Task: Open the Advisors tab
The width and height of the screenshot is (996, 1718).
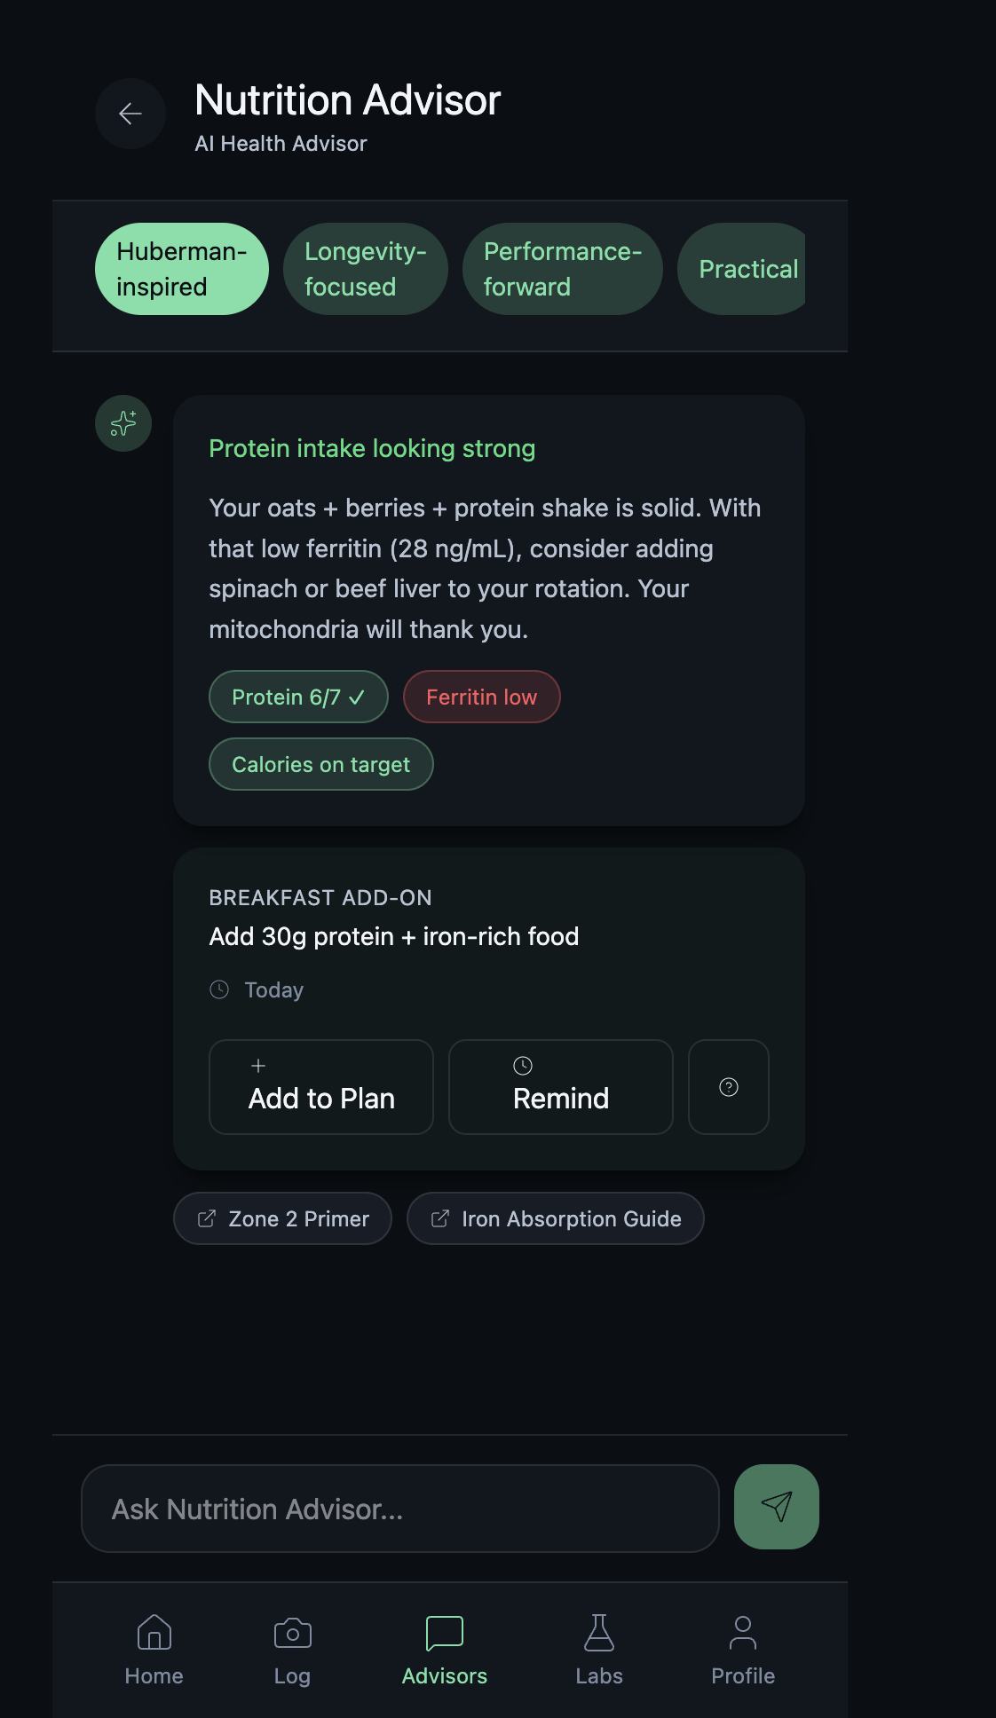Action: (445, 1650)
